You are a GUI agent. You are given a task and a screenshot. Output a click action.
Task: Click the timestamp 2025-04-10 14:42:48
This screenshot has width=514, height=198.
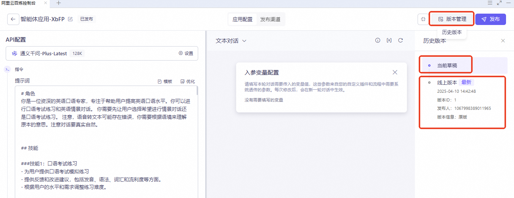pos(456,91)
